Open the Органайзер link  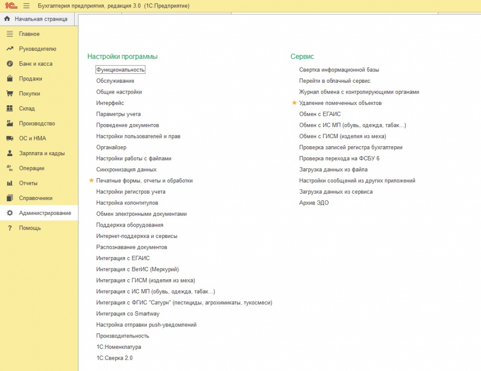coord(111,147)
